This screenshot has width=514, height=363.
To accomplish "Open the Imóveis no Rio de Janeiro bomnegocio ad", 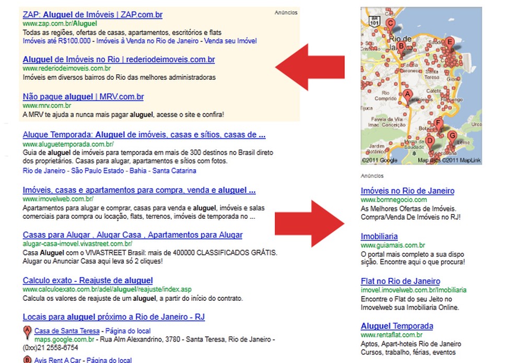I will (407, 191).
